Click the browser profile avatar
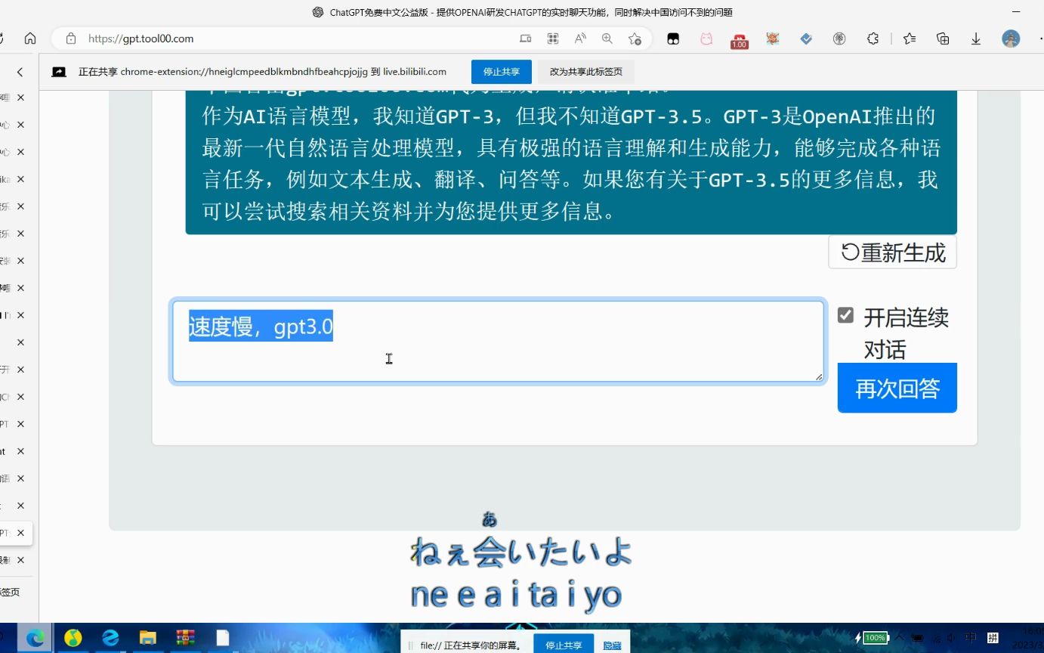The height and width of the screenshot is (653, 1044). pyautogui.click(x=1011, y=39)
